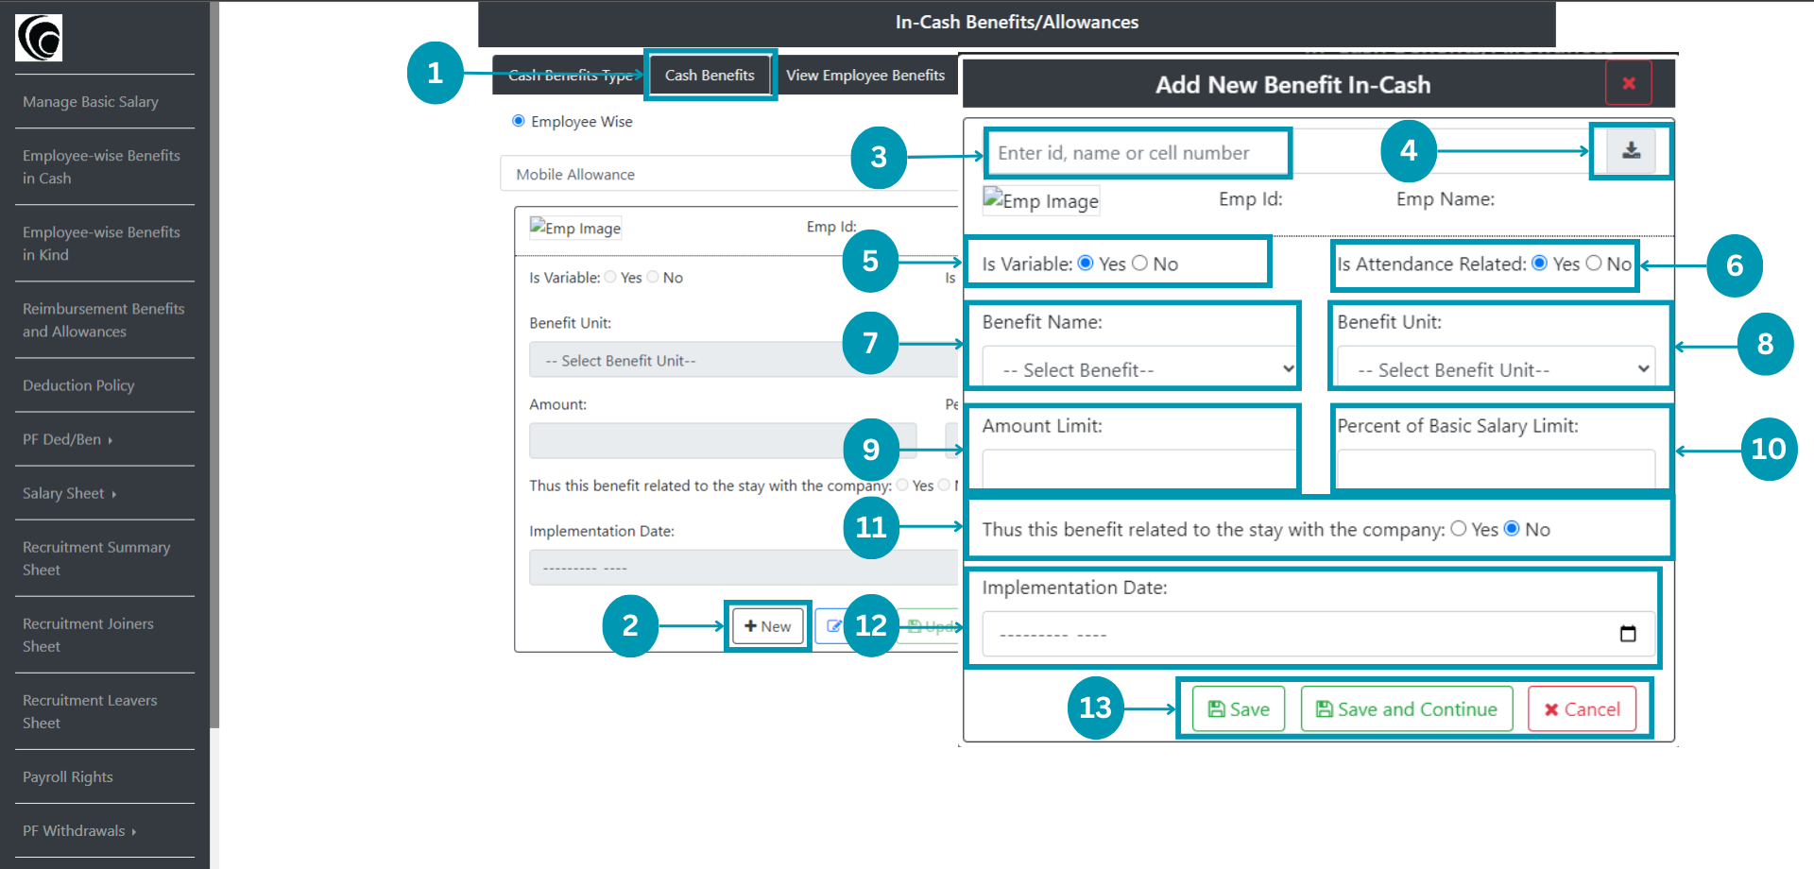Screen dimensions: 1814x869
Task: Expand Salary Sheet sidebar menu
Action: coord(70,493)
